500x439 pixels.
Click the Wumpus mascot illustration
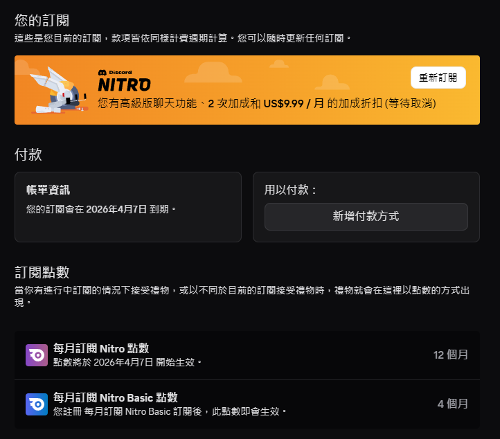58,91
